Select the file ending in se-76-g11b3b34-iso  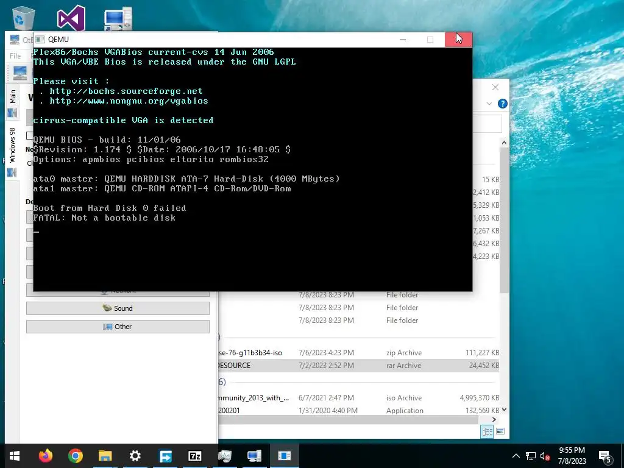click(250, 353)
